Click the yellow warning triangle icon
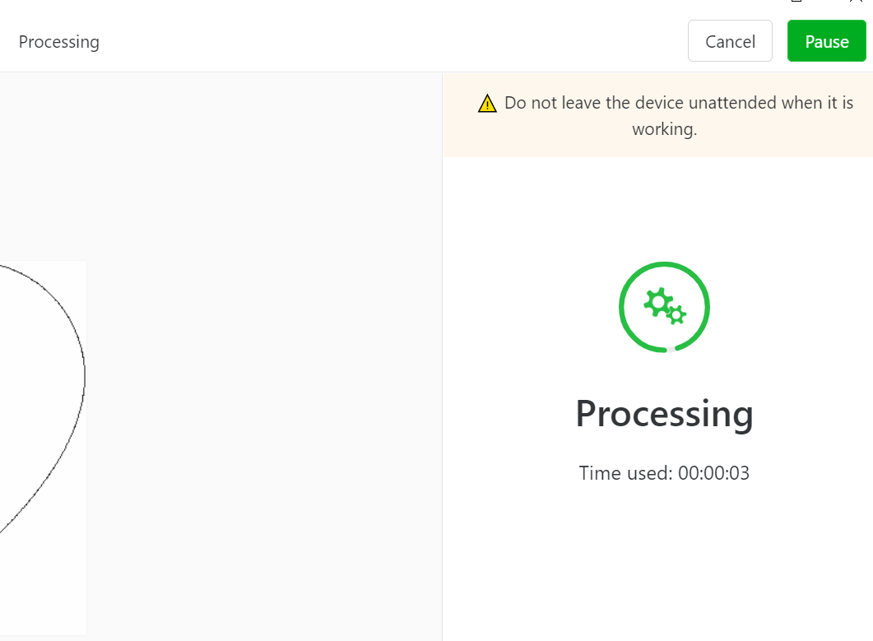 487,103
